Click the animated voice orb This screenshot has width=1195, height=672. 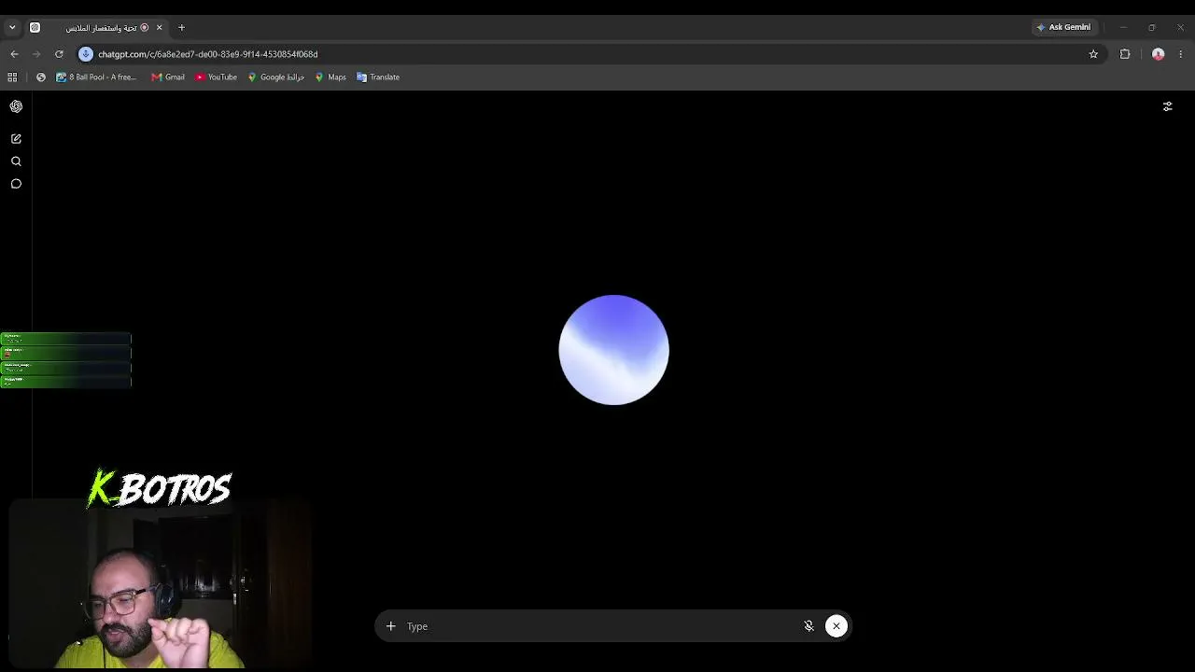613,350
